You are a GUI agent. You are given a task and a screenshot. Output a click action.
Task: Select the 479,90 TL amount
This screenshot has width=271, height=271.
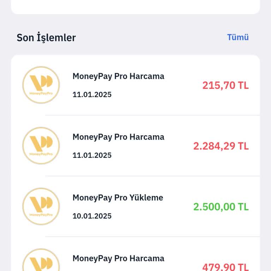[x=225, y=266]
